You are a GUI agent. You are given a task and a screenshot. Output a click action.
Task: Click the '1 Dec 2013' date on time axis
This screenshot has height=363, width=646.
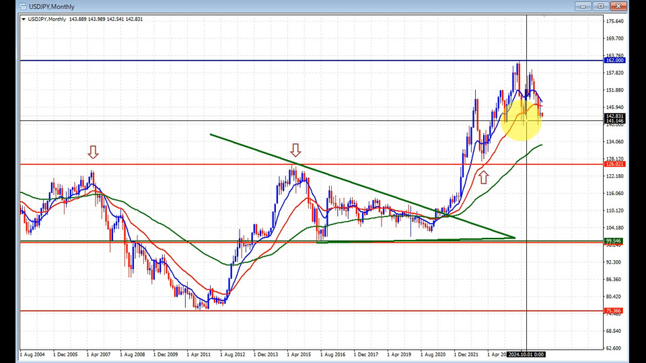click(266, 354)
